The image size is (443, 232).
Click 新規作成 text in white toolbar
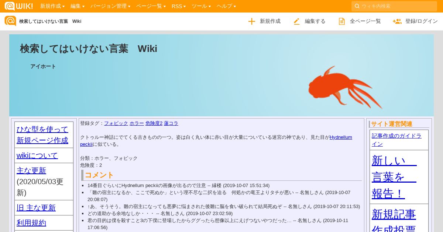click(x=270, y=21)
